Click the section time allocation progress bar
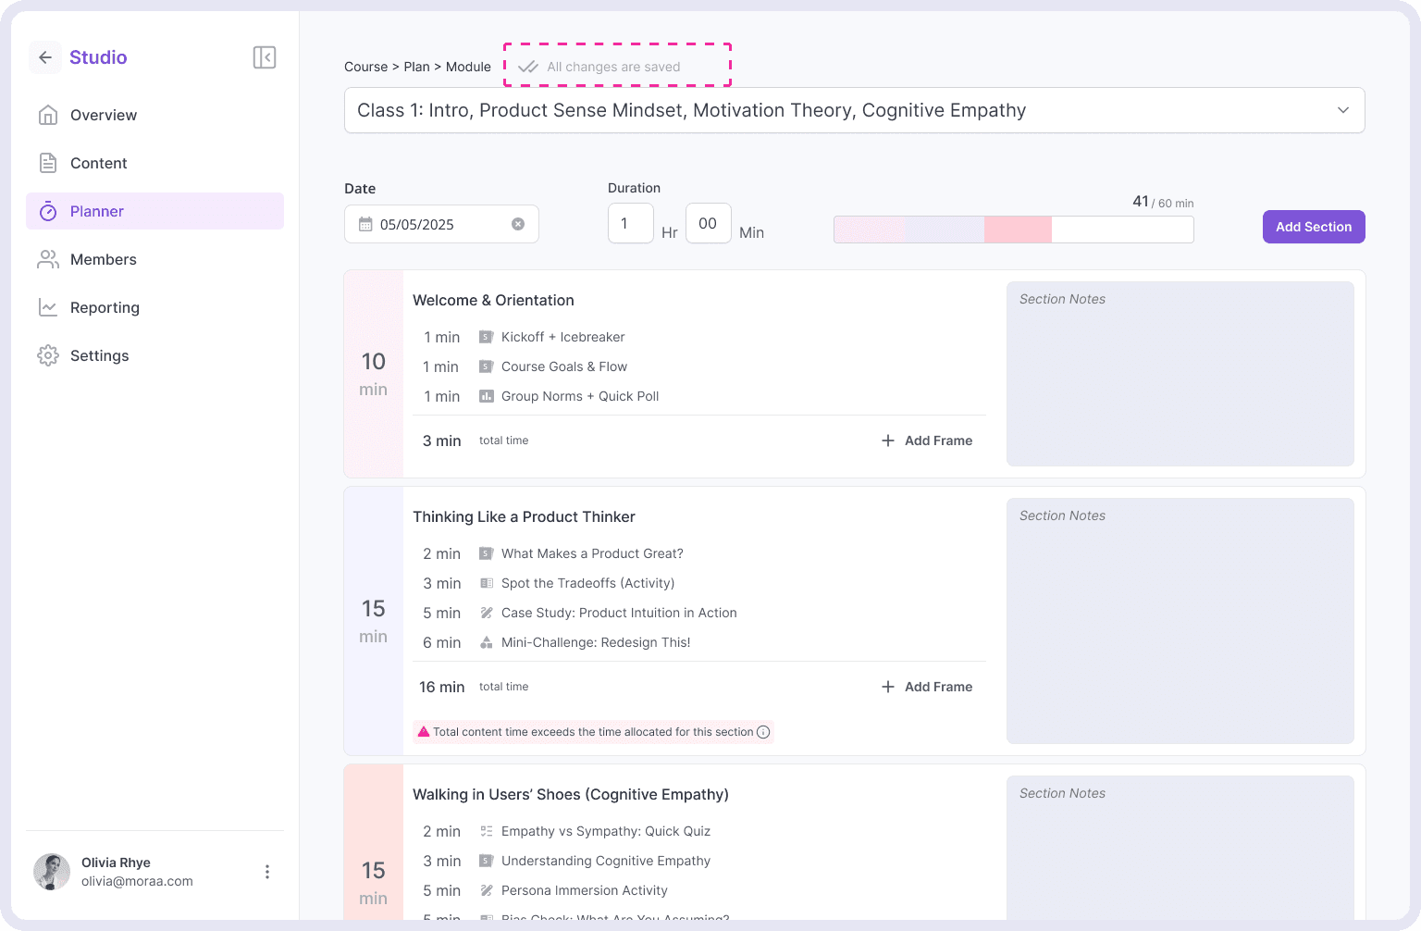The image size is (1421, 931). point(1014,230)
